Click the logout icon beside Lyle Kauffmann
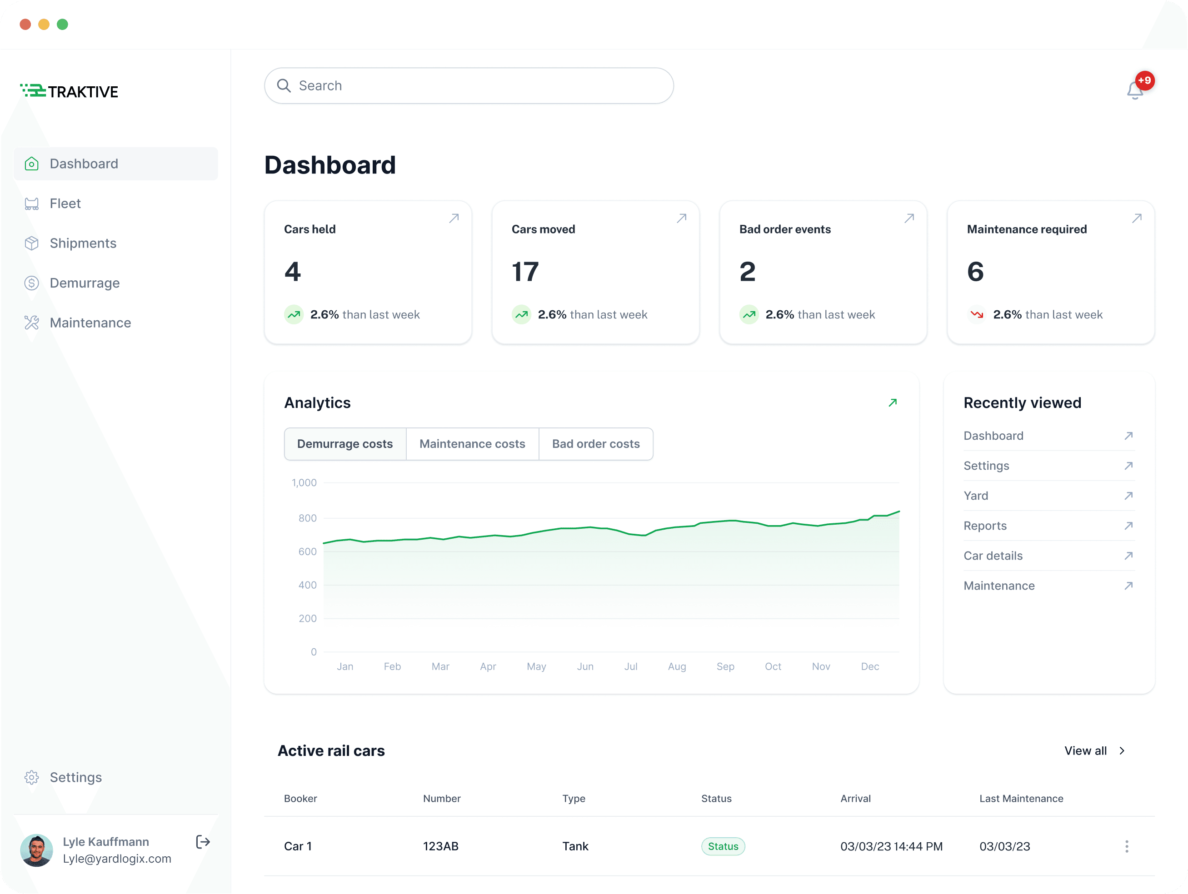The image size is (1188, 894). click(203, 842)
